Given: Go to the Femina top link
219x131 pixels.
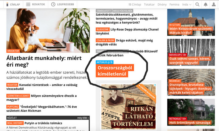Looking at the screenshot, I should (x=174, y=4).
